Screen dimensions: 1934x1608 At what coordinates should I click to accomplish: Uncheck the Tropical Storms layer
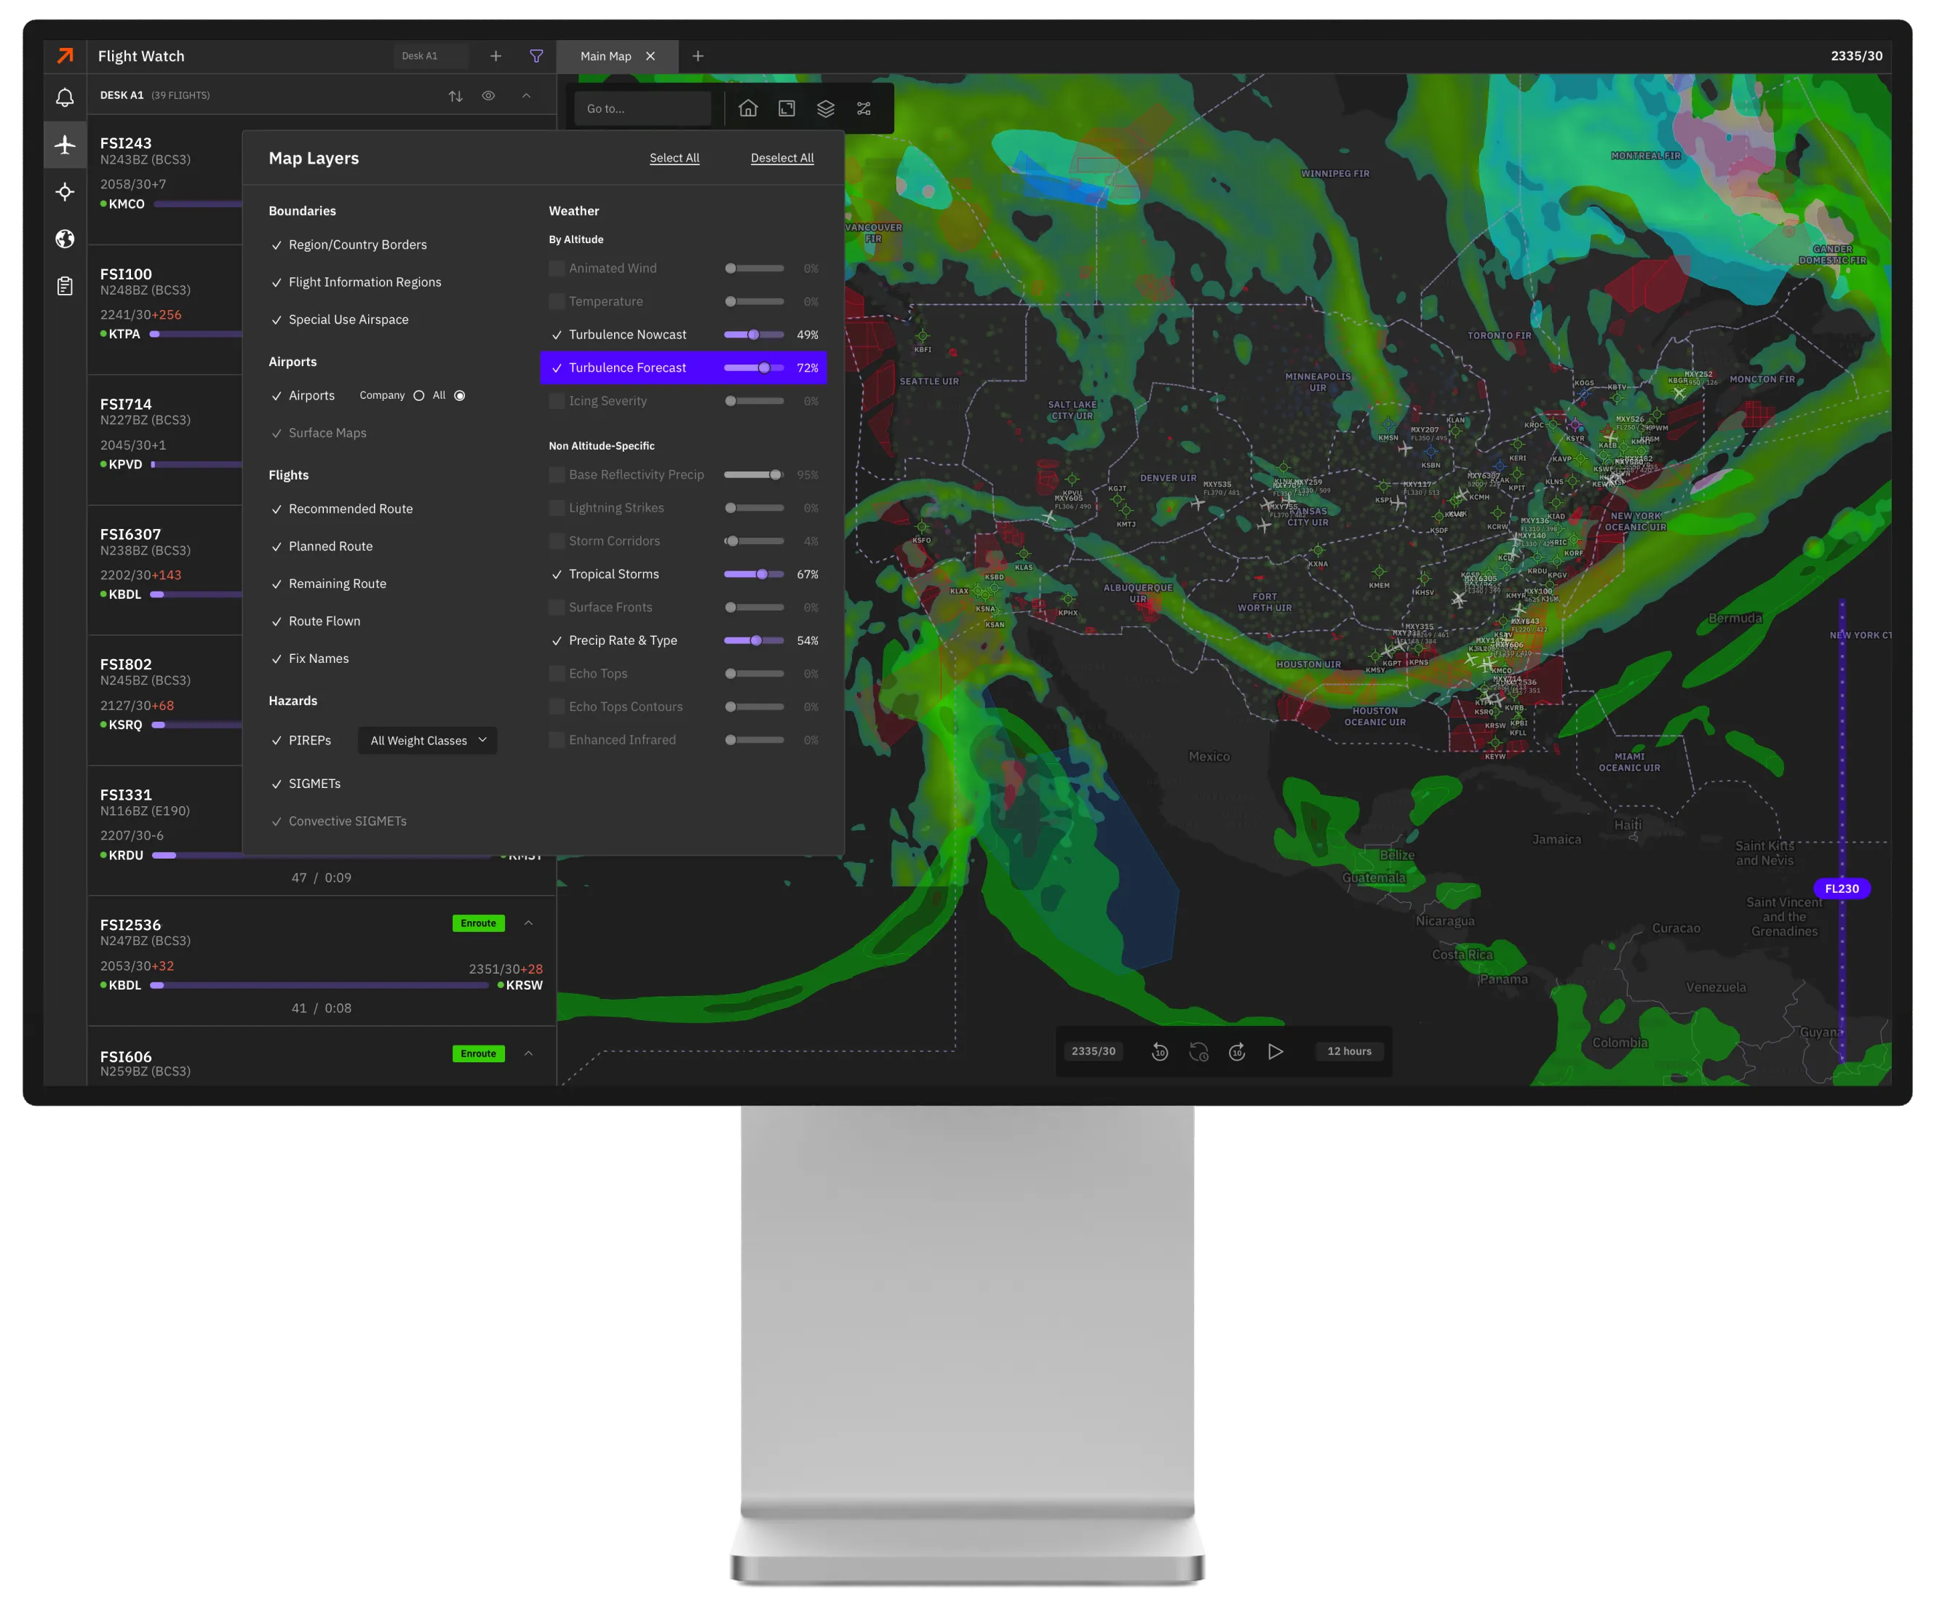coord(556,575)
